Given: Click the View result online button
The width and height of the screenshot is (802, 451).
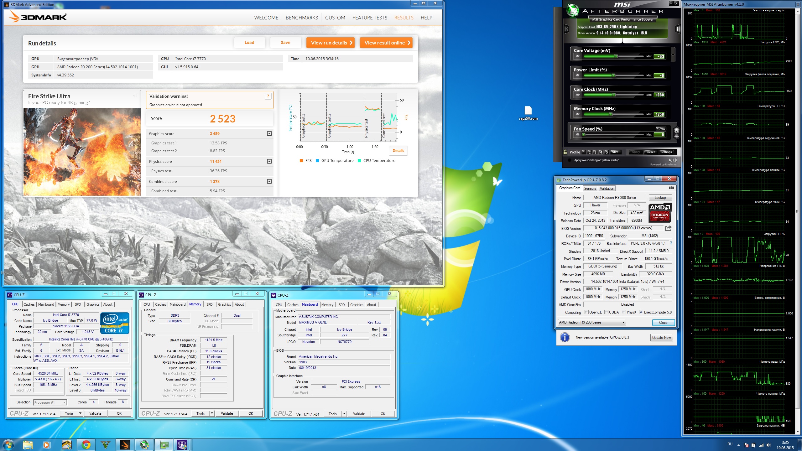Looking at the screenshot, I should 386,43.
